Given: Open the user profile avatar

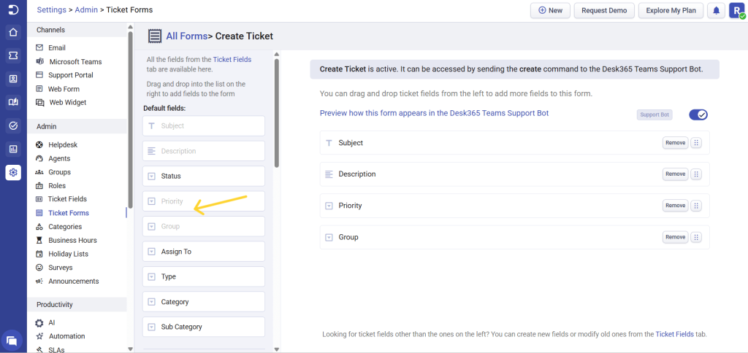Looking at the screenshot, I should point(736,10).
